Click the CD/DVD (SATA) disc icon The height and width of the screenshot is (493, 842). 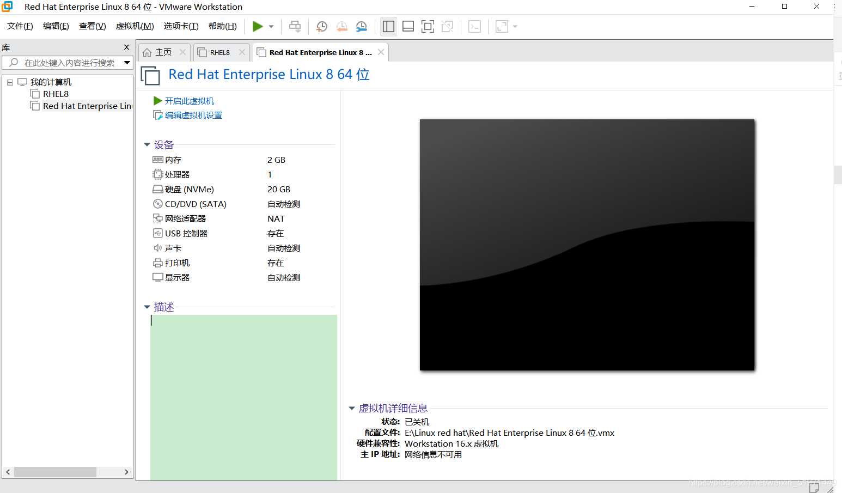pyautogui.click(x=158, y=204)
